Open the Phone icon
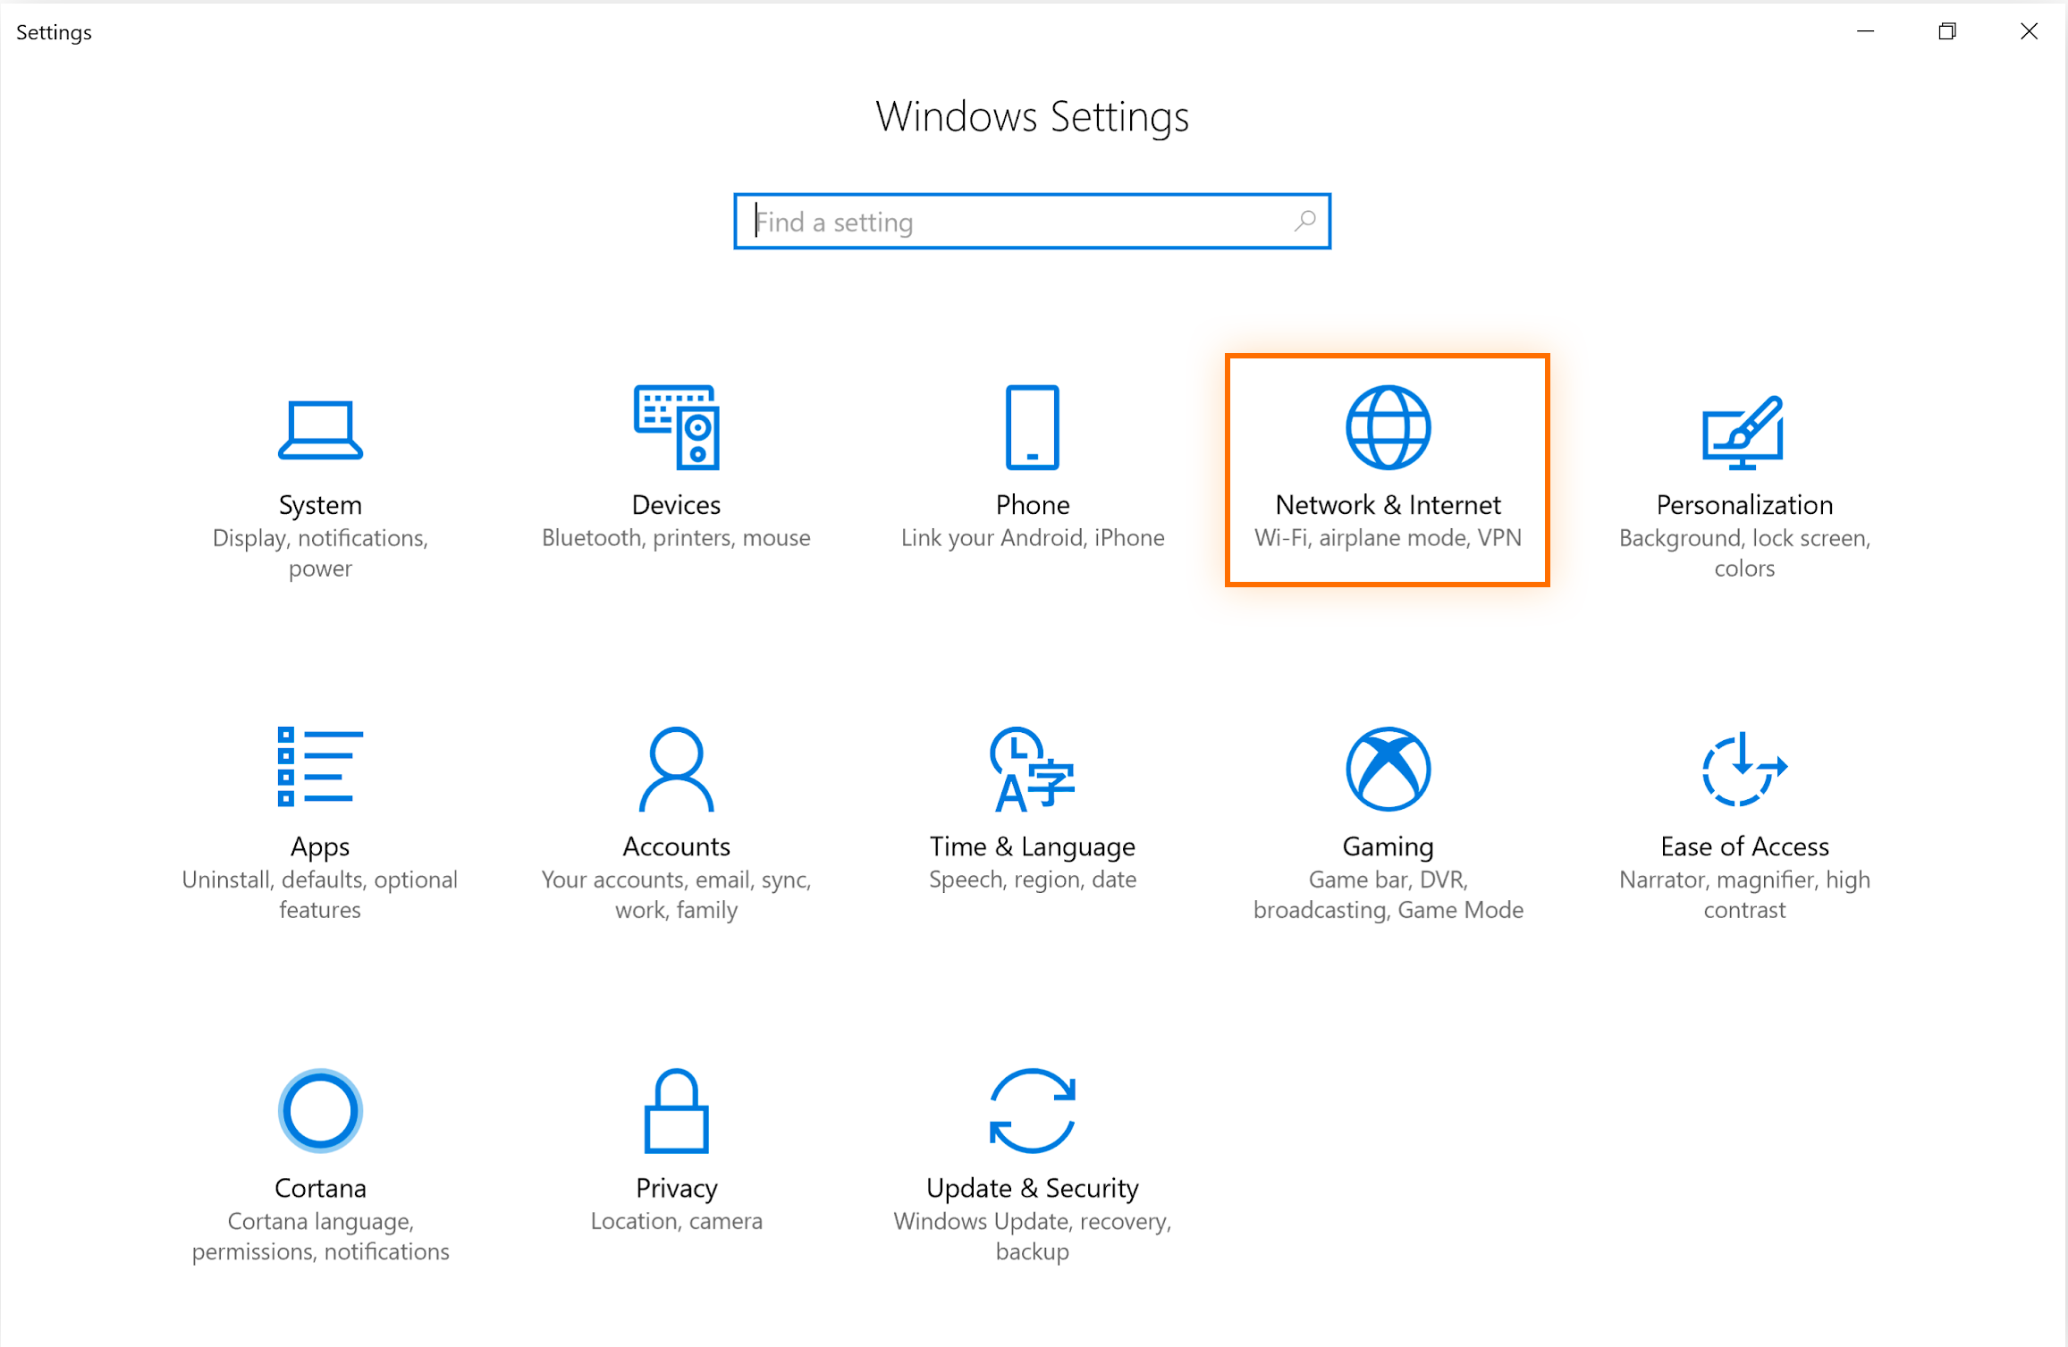 click(1033, 427)
